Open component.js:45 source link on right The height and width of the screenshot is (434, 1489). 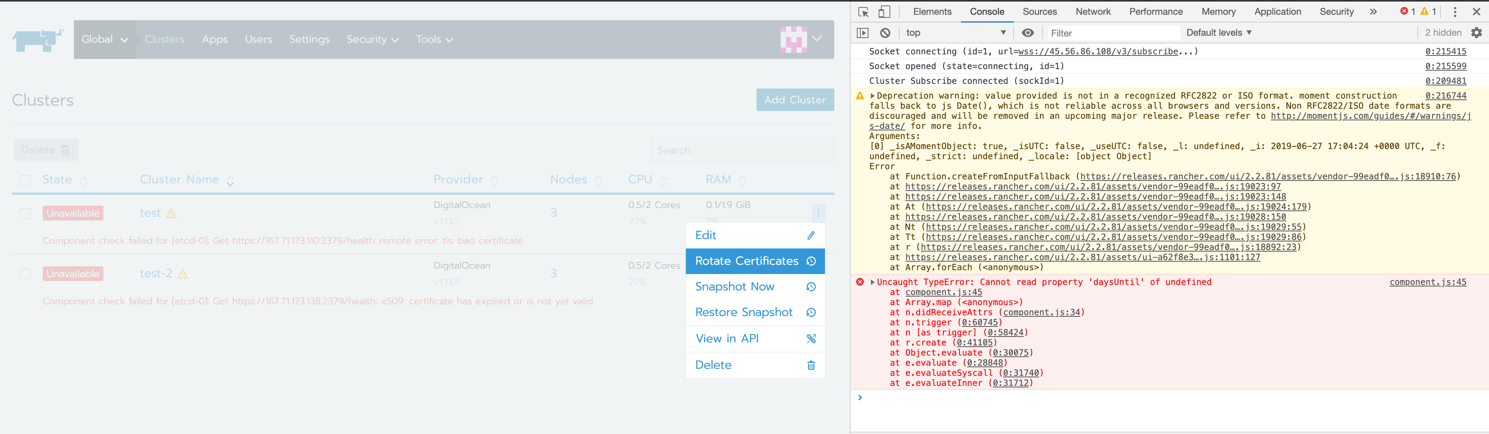click(x=1428, y=282)
